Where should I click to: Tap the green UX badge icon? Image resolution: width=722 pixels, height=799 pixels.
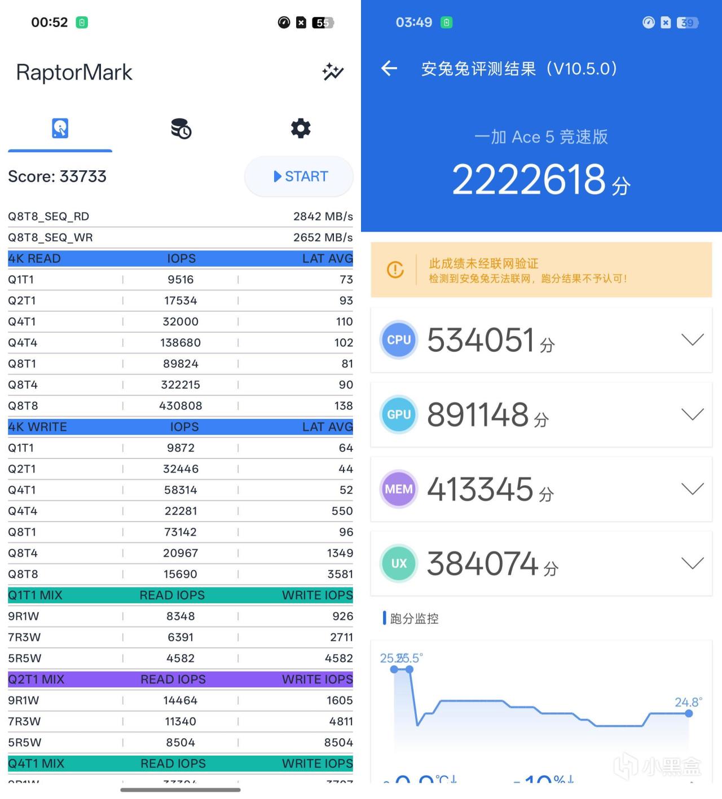[399, 563]
